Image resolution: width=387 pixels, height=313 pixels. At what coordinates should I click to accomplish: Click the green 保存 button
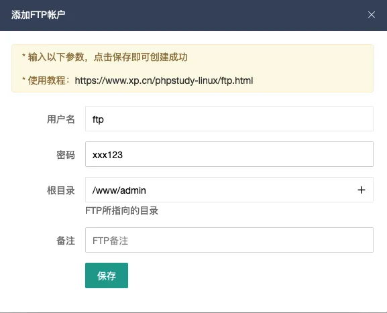[107, 275]
